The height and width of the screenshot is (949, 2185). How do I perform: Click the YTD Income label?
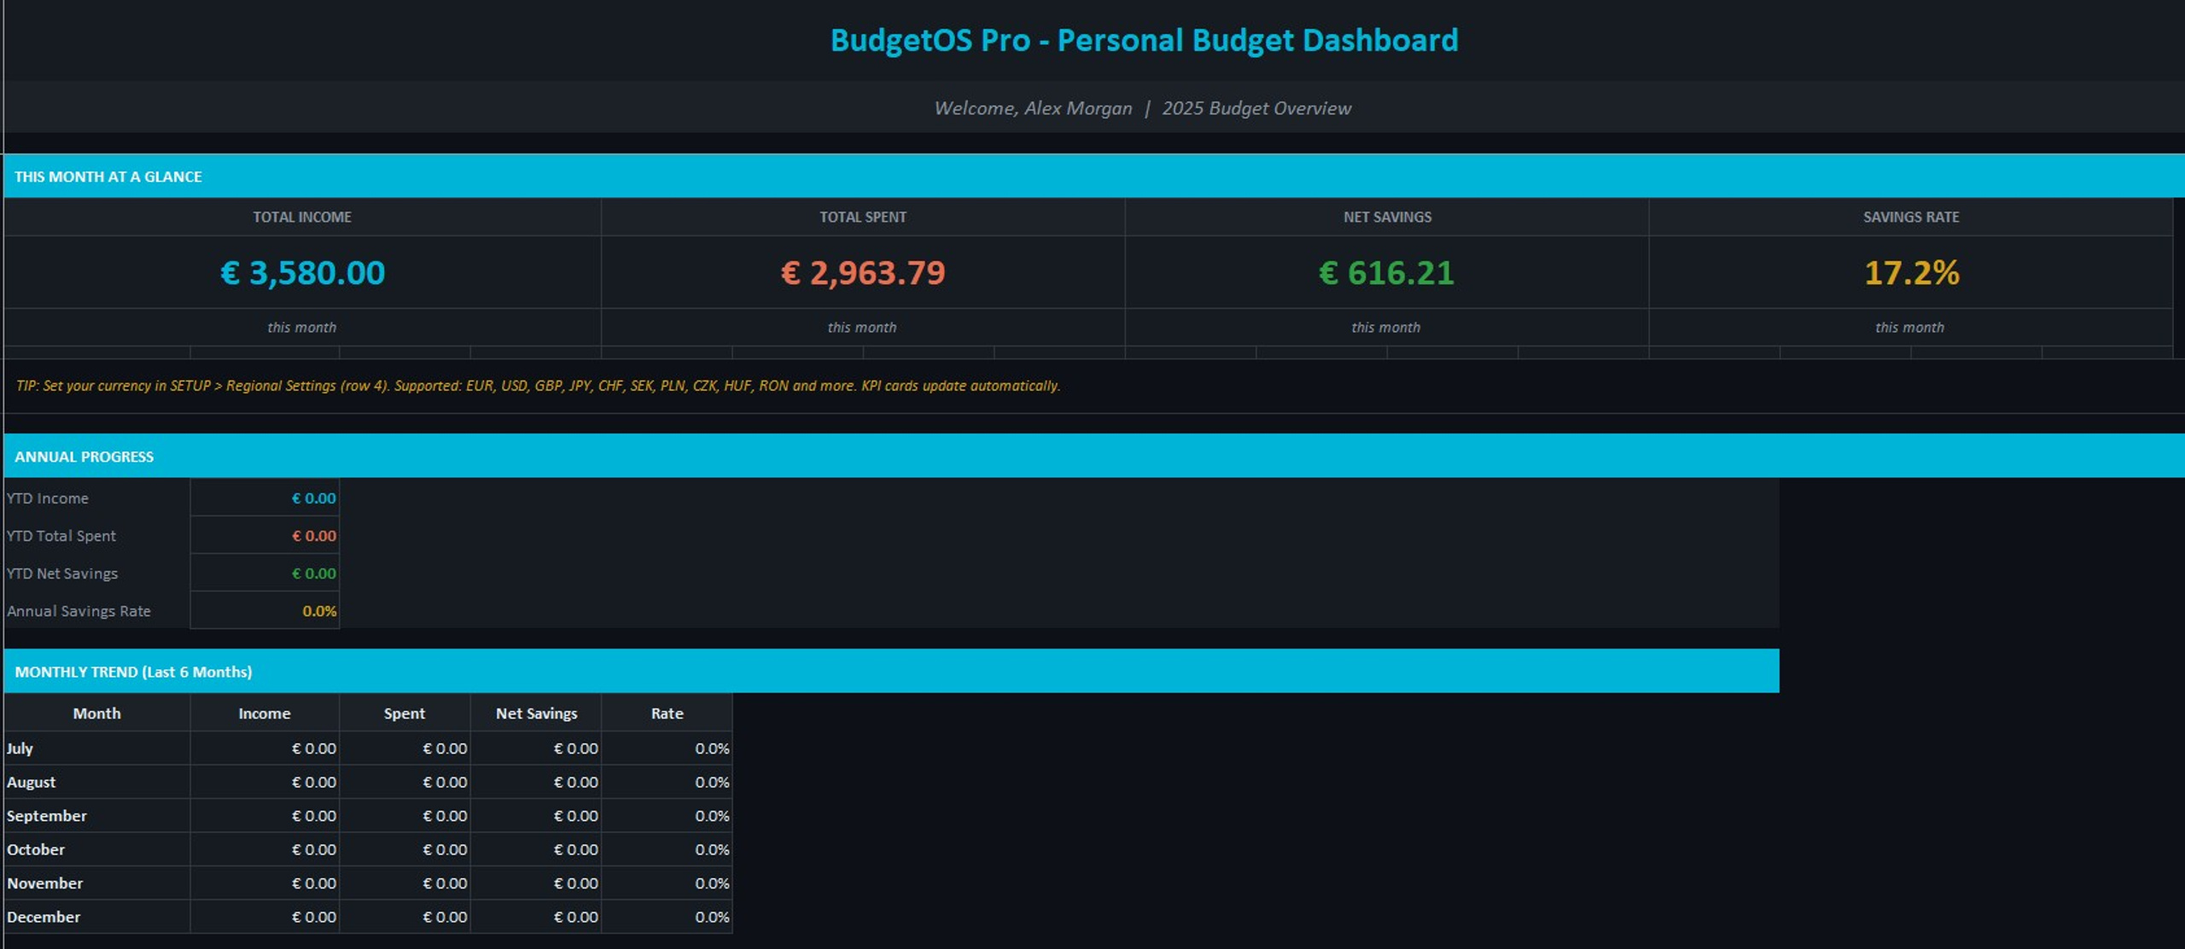tap(48, 498)
